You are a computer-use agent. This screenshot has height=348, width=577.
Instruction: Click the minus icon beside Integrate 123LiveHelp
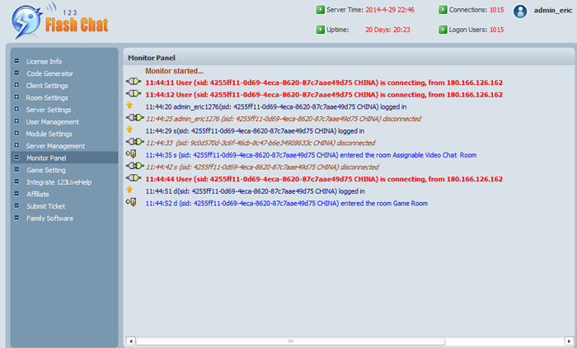tap(16, 181)
